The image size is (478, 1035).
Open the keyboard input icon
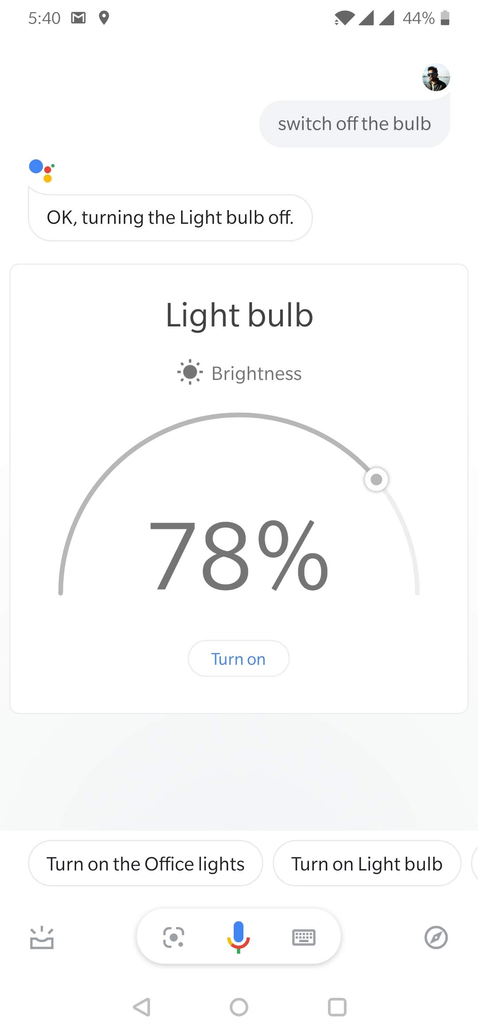point(304,937)
